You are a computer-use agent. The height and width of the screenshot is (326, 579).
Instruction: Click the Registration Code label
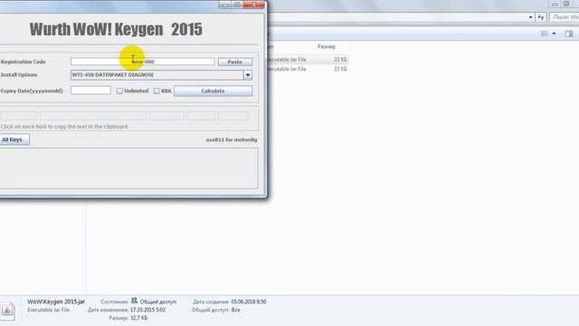(24, 62)
